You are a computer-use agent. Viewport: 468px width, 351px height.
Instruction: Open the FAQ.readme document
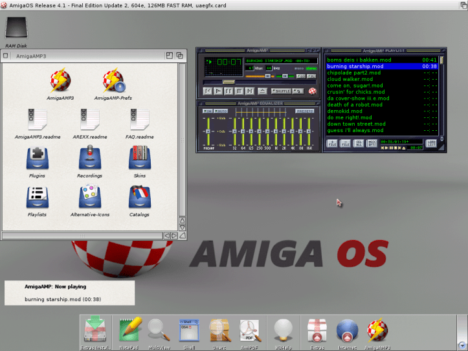[139, 120]
